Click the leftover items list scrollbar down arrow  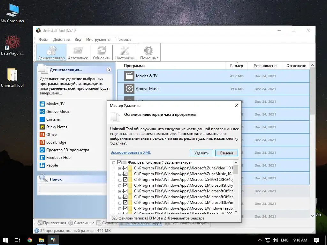[236, 212]
